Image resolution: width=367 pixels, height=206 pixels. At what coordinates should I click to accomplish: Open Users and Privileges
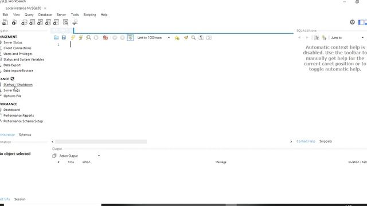click(18, 54)
